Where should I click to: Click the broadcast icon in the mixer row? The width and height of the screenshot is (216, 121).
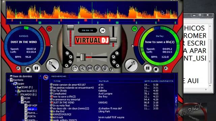(90, 68)
